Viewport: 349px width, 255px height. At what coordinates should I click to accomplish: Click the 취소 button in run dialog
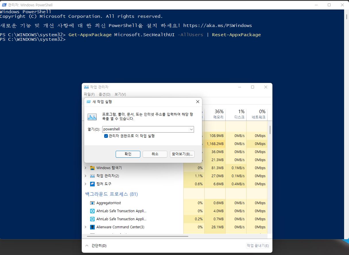pos(155,154)
